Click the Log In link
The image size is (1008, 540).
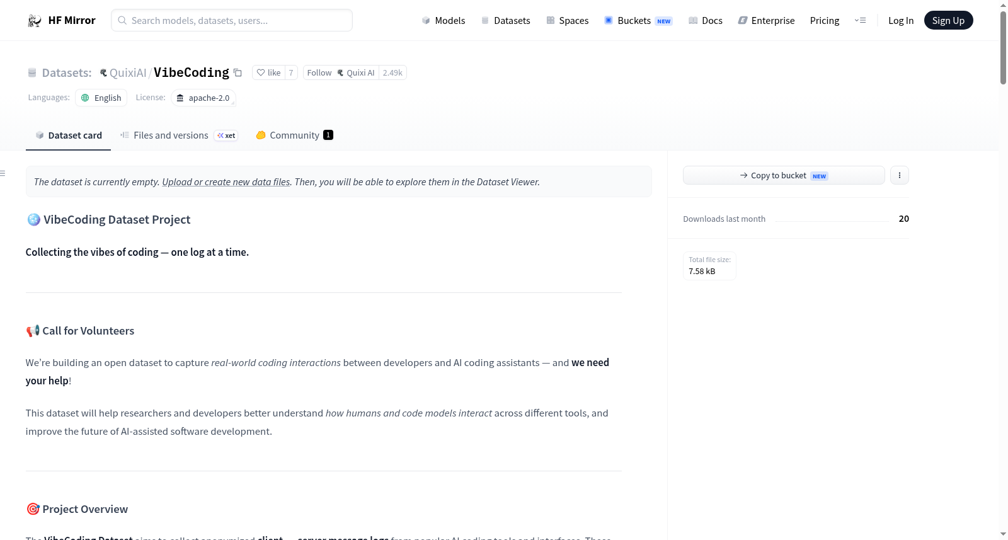point(901,20)
